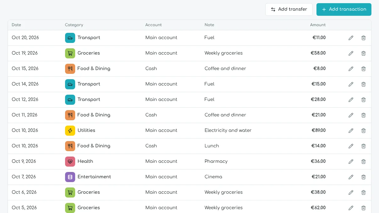
Task: Delete the Oct 20 Fuel transaction
Action: 364,38
